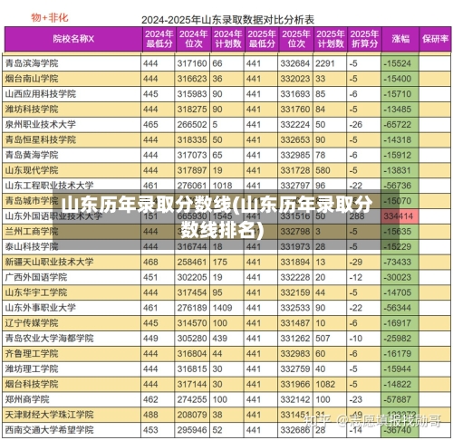The height and width of the screenshot is (440, 453).
Task: Select the 2024 minimum score 468
Action: 150,262
